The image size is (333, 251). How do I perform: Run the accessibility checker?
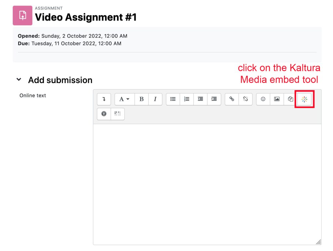pyautogui.click(x=104, y=114)
